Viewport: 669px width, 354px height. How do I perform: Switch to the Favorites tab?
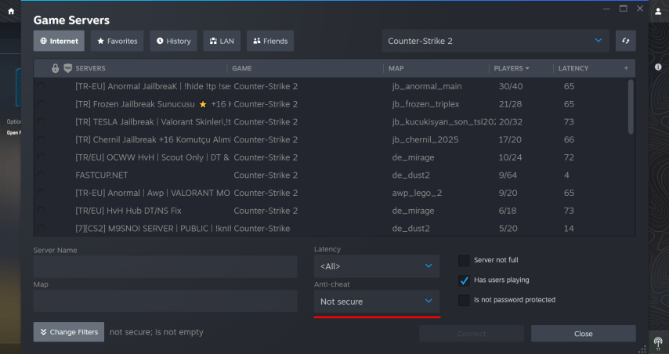[x=118, y=41]
